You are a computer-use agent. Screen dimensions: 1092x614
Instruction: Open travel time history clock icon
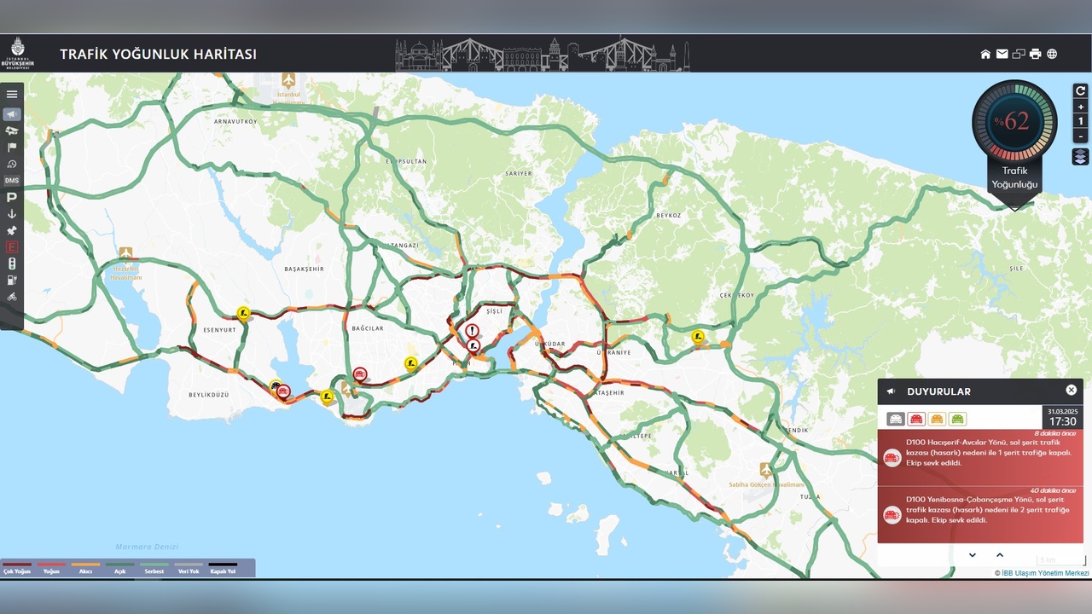tap(12, 164)
